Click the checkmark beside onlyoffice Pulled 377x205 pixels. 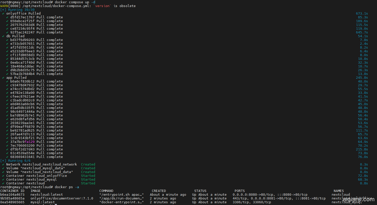pos(3,14)
